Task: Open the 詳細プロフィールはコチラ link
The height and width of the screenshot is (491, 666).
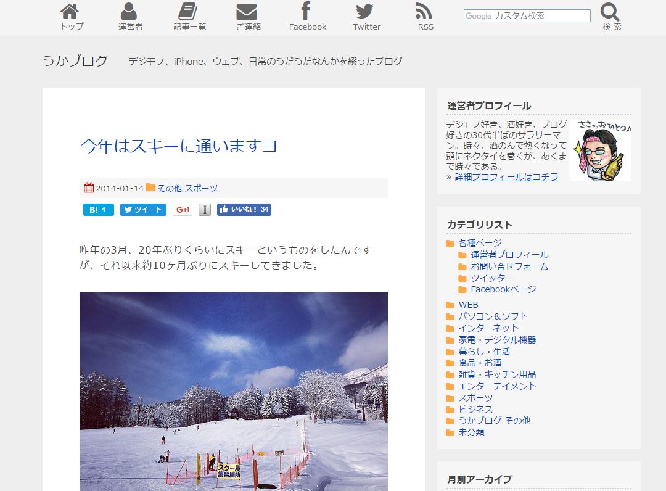Action: (x=506, y=177)
